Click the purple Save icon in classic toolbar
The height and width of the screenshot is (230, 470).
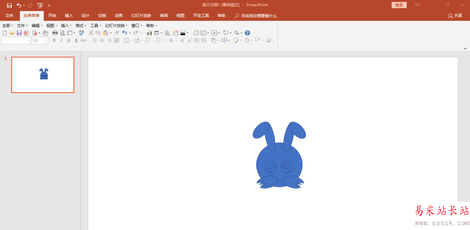click(x=19, y=33)
